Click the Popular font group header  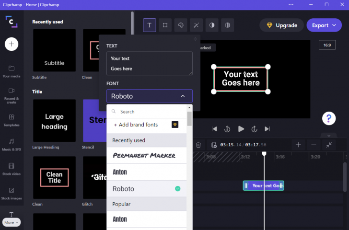point(147,204)
